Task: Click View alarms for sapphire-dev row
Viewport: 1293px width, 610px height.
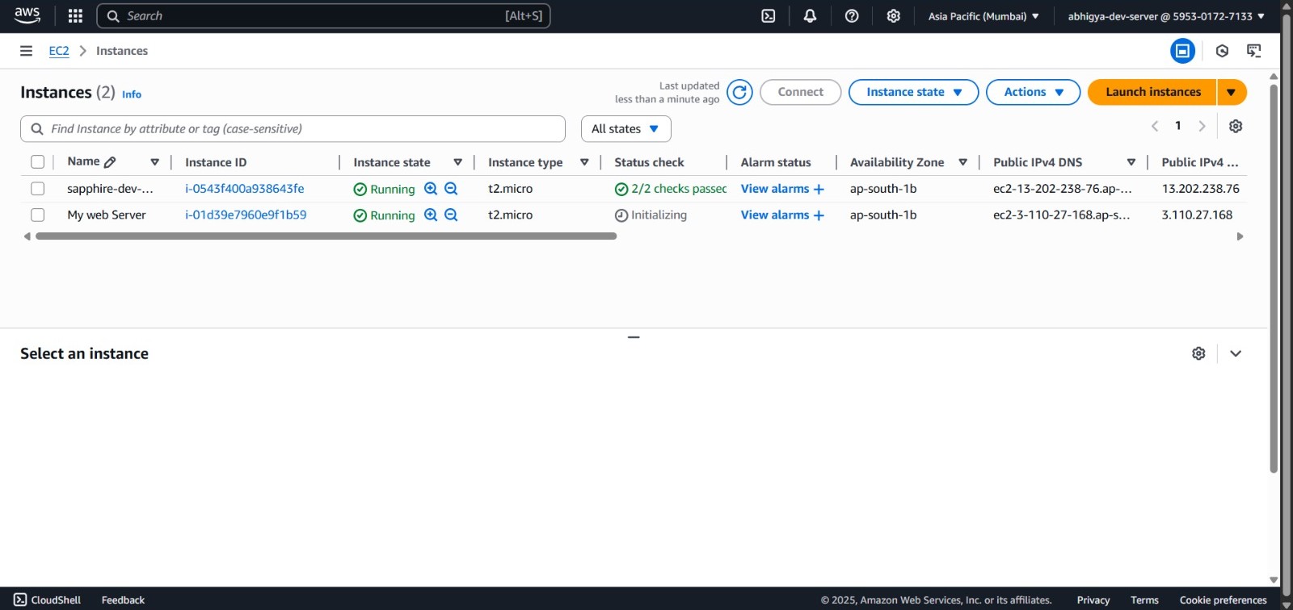Action: click(x=775, y=189)
